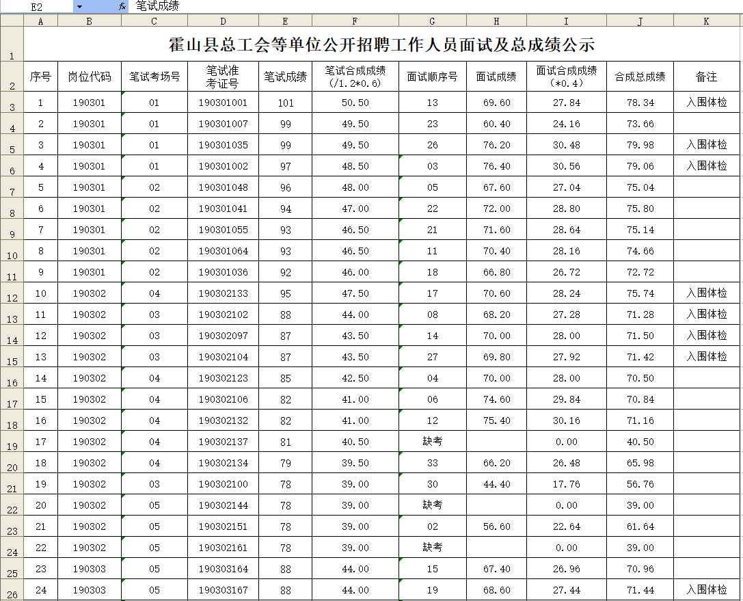Click the total score cell 79.06
Image resolution: width=743 pixels, height=601 pixels.
pyautogui.click(x=640, y=166)
